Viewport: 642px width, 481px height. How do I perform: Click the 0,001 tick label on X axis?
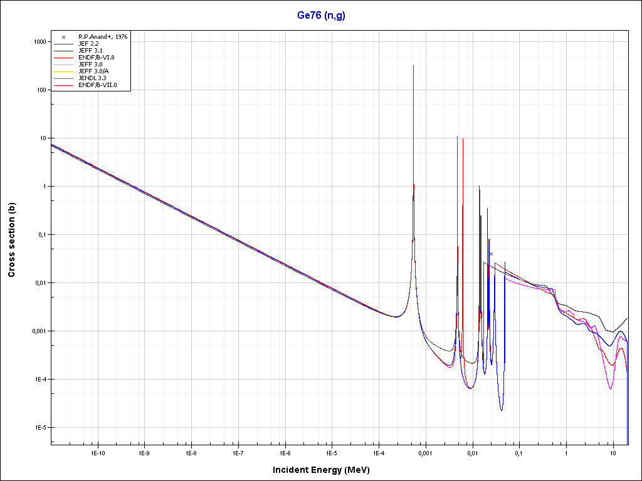[425, 452]
